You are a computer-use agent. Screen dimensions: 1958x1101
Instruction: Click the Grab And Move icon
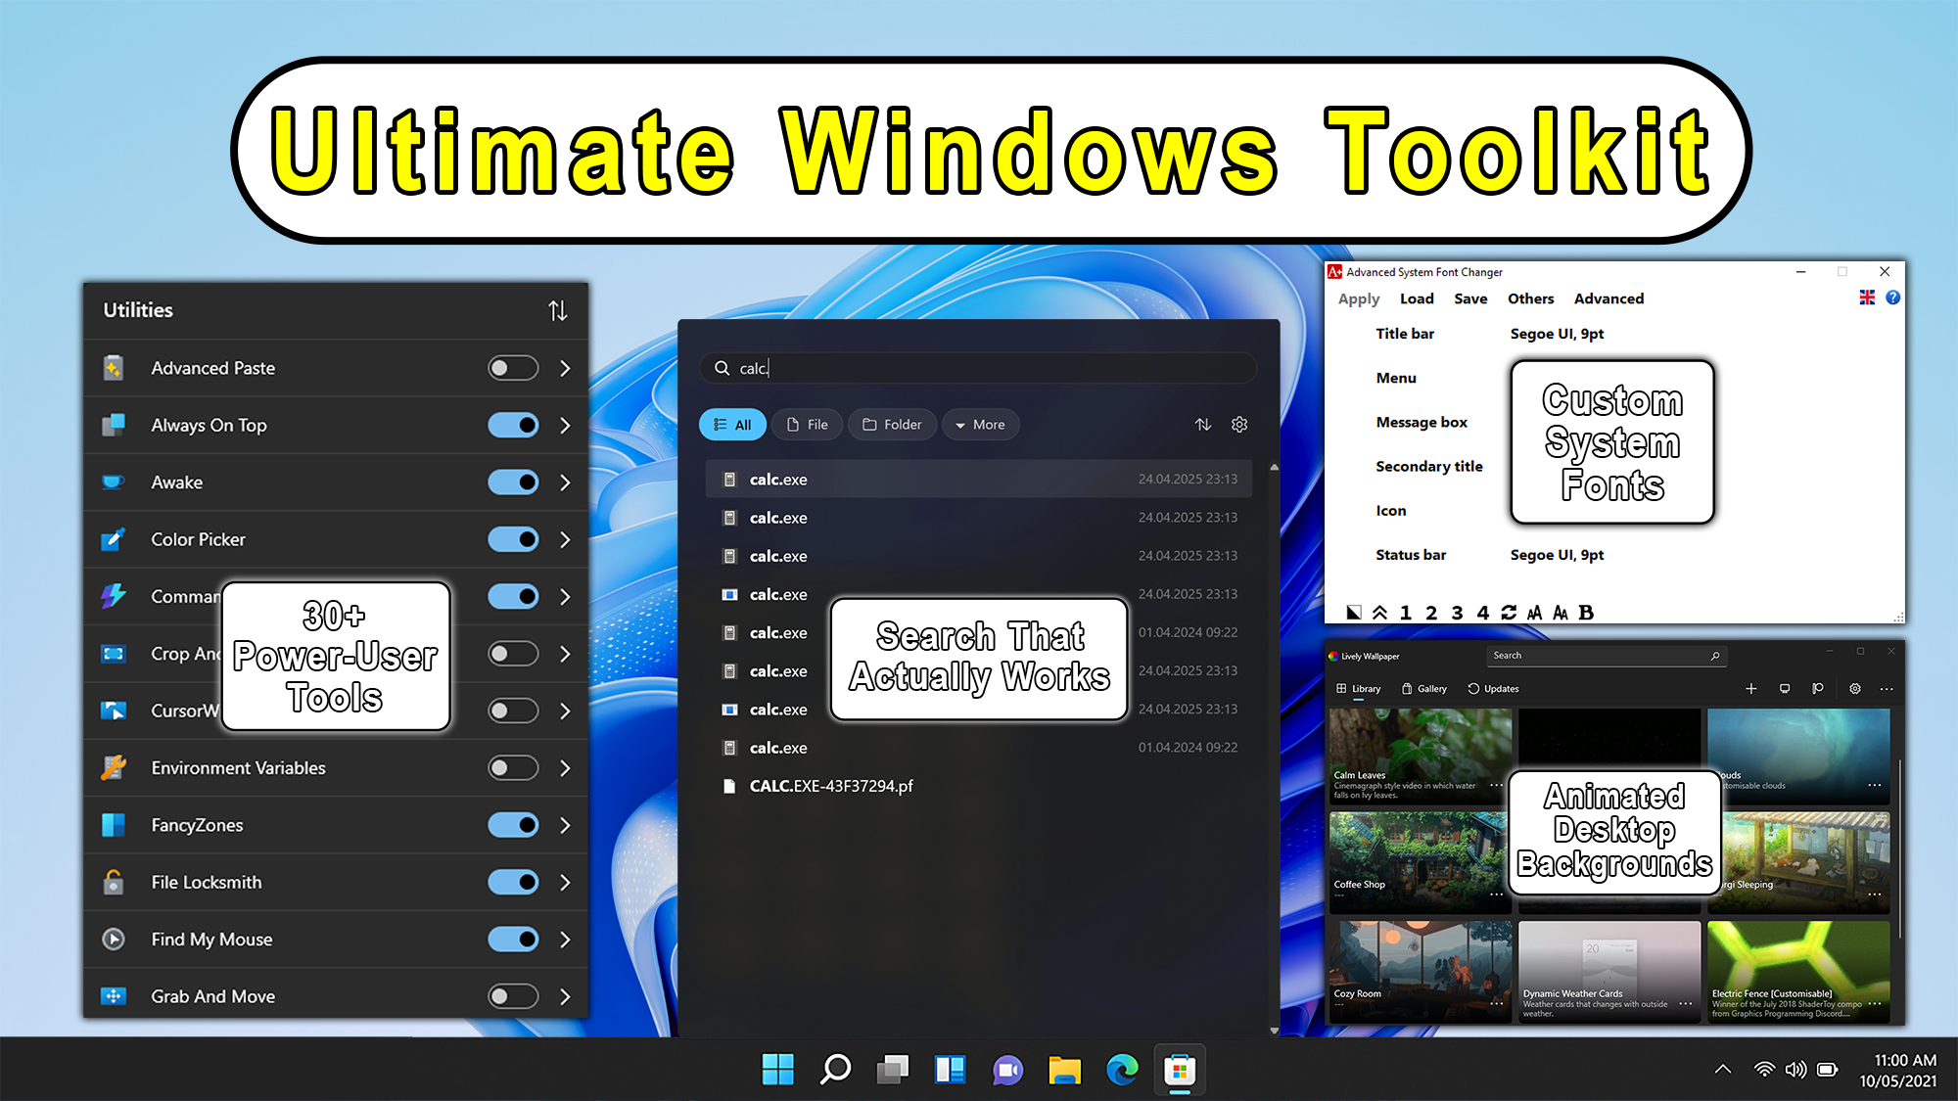click(x=114, y=996)
